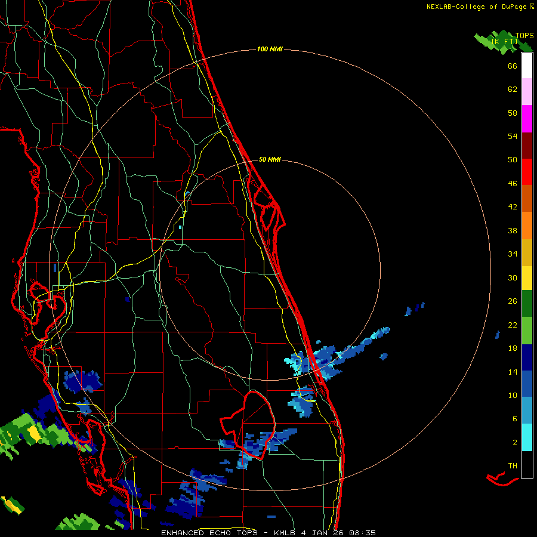Click the "34" legend value
The width and height of the screenshot is (537, 537).
(513, 254)
